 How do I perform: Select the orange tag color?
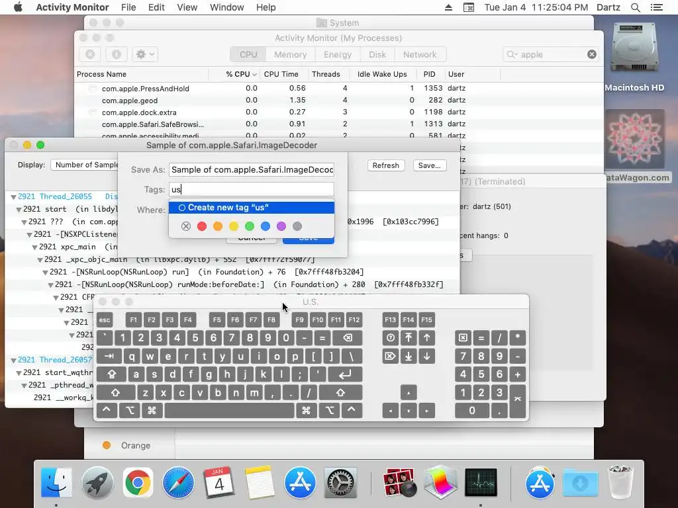(217, 226)
